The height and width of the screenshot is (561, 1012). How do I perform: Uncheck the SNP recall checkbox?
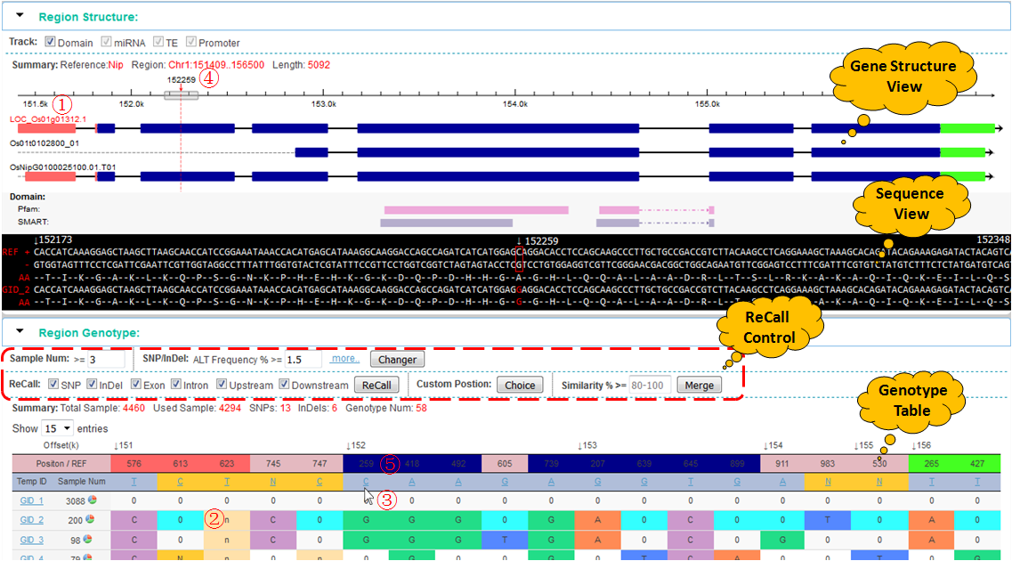point(53,384)
